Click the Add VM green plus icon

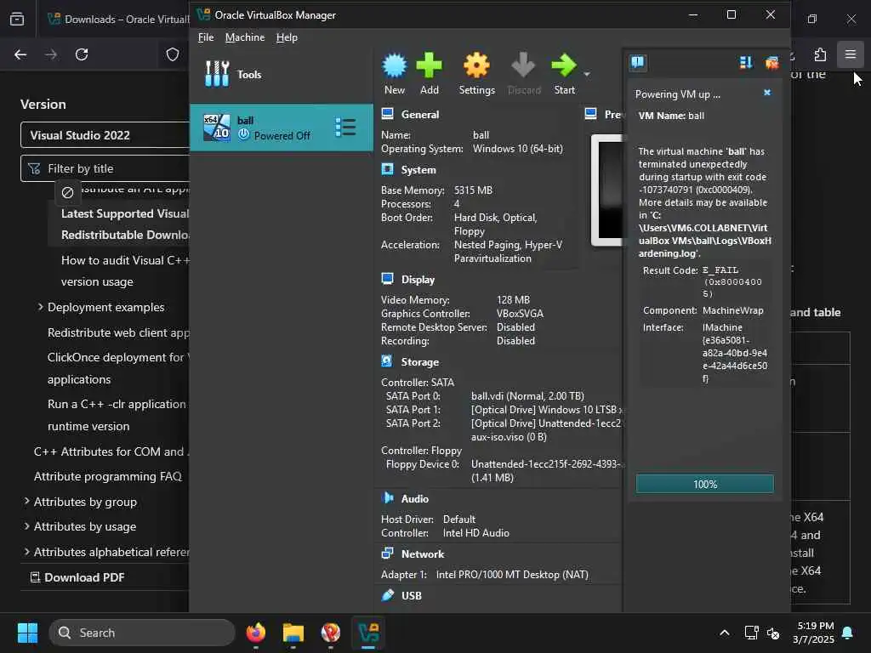pos(429,66)
